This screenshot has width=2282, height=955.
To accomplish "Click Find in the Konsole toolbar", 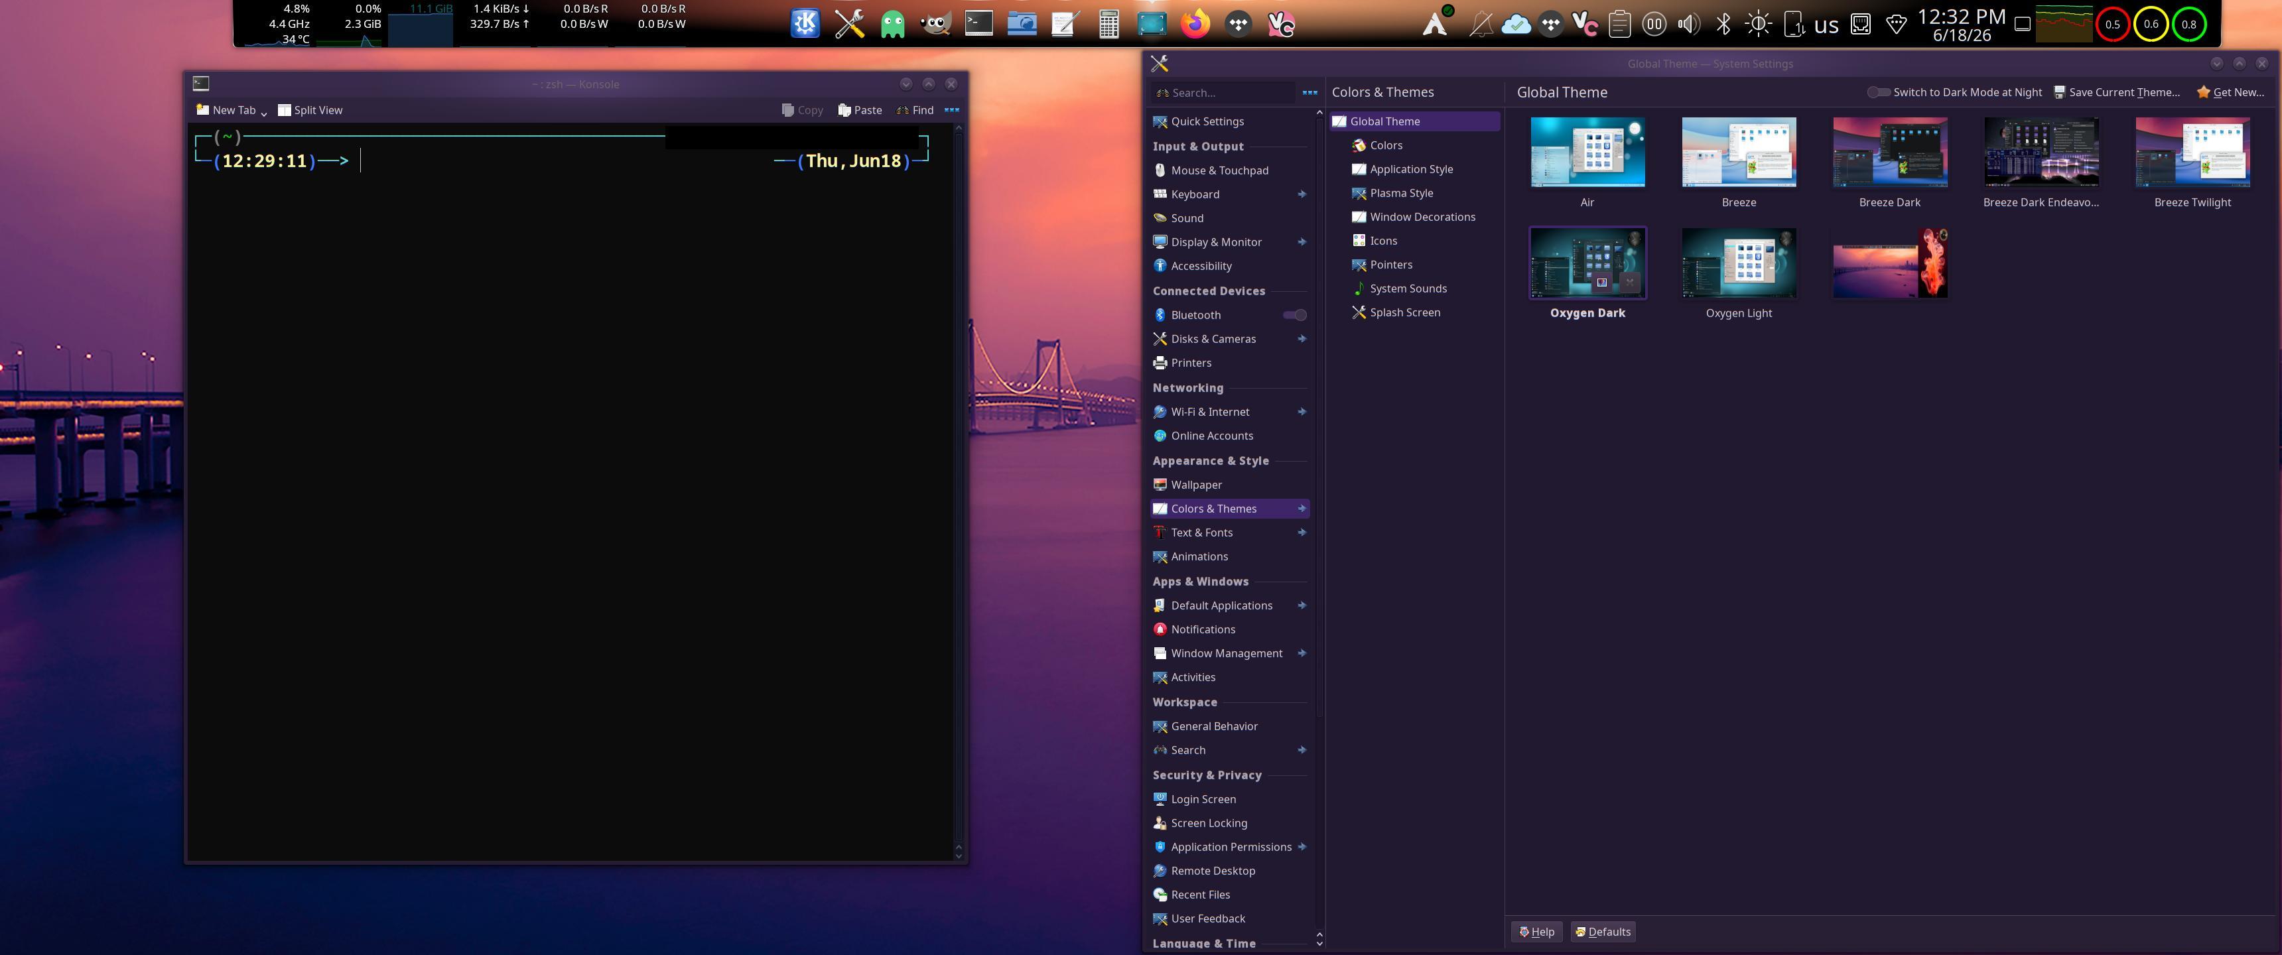I will [x=914, y=110].
